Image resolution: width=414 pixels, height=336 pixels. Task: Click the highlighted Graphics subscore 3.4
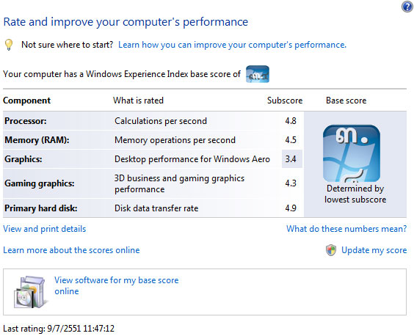(x=291, y=159)
